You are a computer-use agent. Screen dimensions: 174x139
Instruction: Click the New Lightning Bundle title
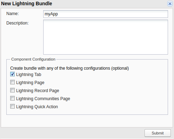pyautogui.click(x=27, y=4)
